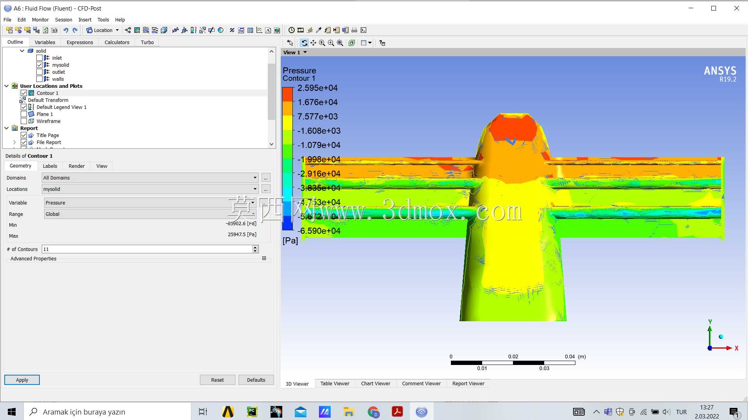Insert a Particle Track from toolbar
Screen dimensions: 748x420
(155, 30)
